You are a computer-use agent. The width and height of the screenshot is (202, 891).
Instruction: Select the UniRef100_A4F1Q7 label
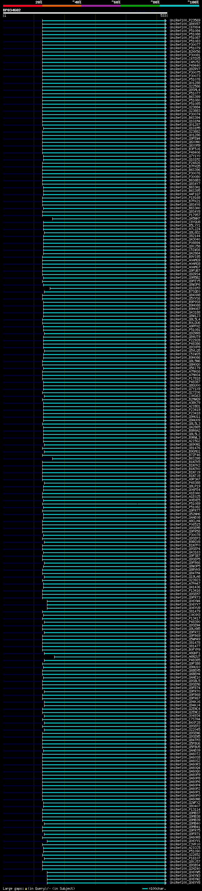(x=185, y=194)
